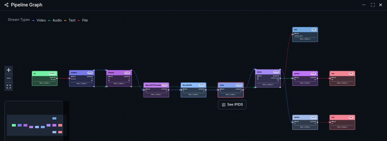
Task: Click the FILTER badge on mp4dmx node
Action: point(90,73)
